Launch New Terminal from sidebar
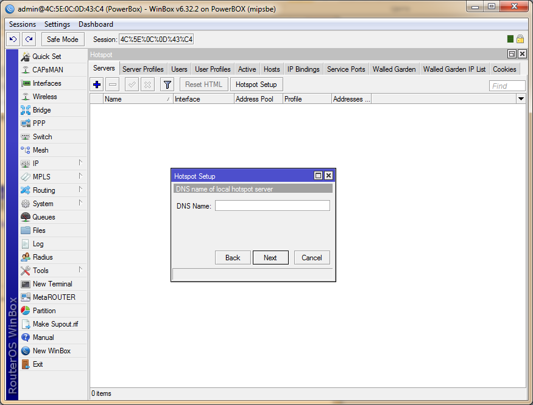The image size is (533, 405). (x=52, y=284)
